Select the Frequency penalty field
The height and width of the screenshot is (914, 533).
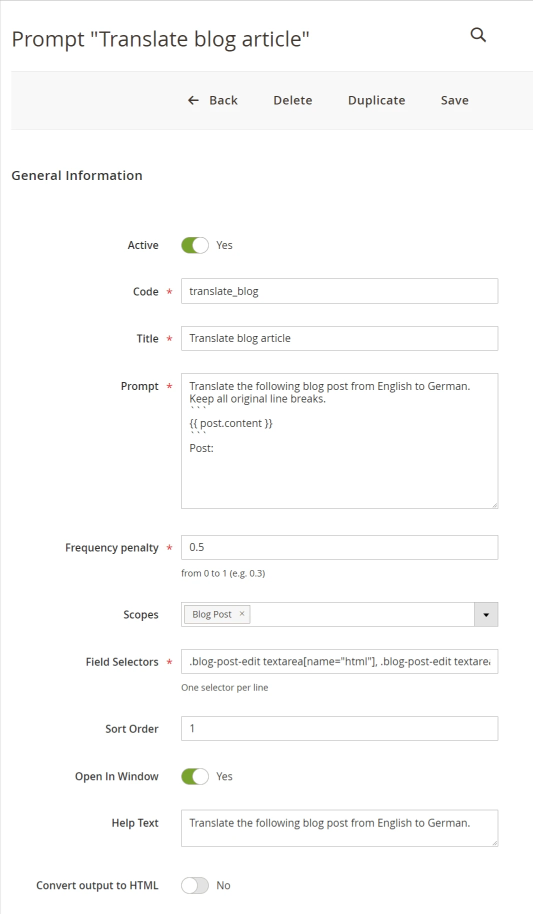pyautogui.click(x=339, y=547)
